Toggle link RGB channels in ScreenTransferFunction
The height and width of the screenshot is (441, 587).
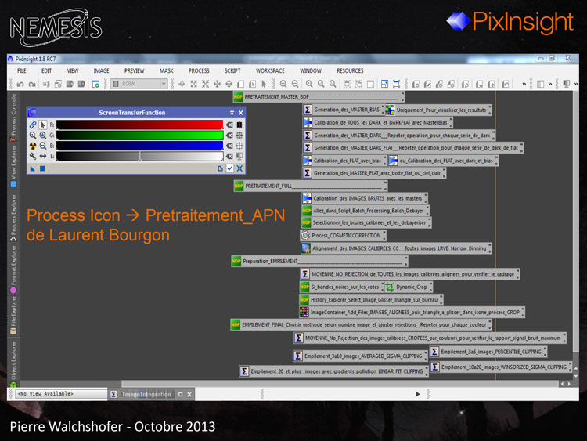33,125
